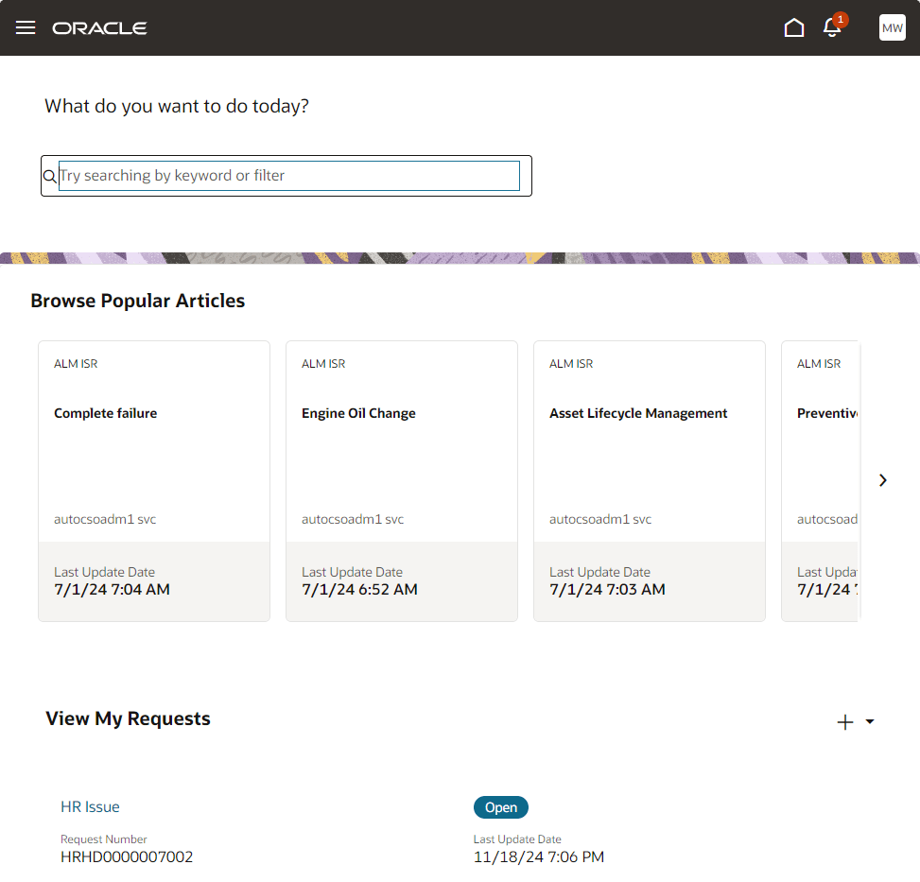
Task: Open the hamburger navigation menu
Action: tap(26, 27)
